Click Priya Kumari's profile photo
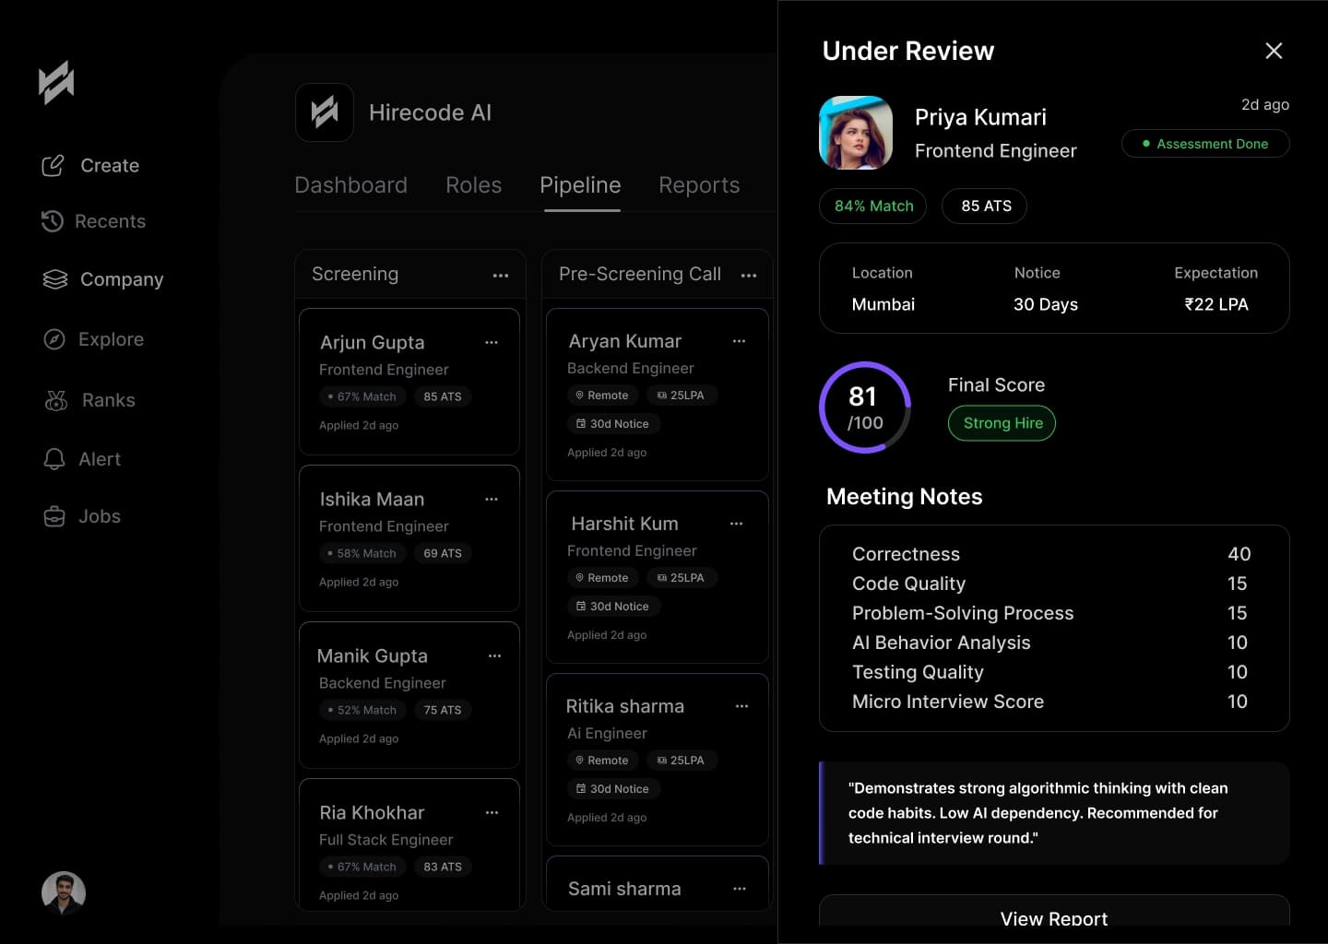This screenshot has height=944, width=1328. pos(856,133)
